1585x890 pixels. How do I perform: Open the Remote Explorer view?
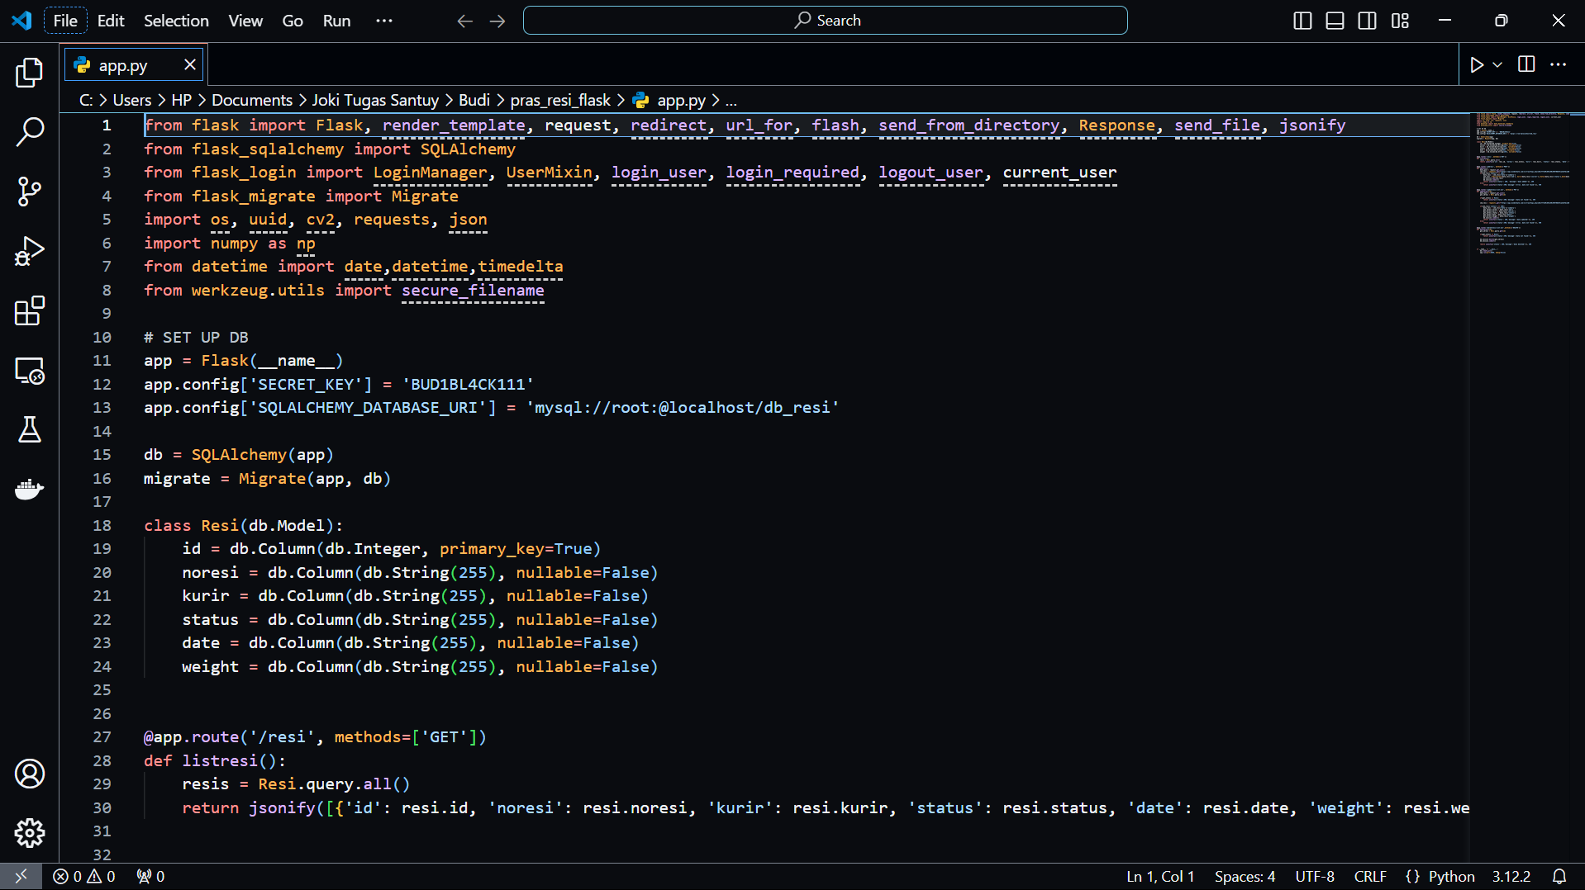coord(30,371)
